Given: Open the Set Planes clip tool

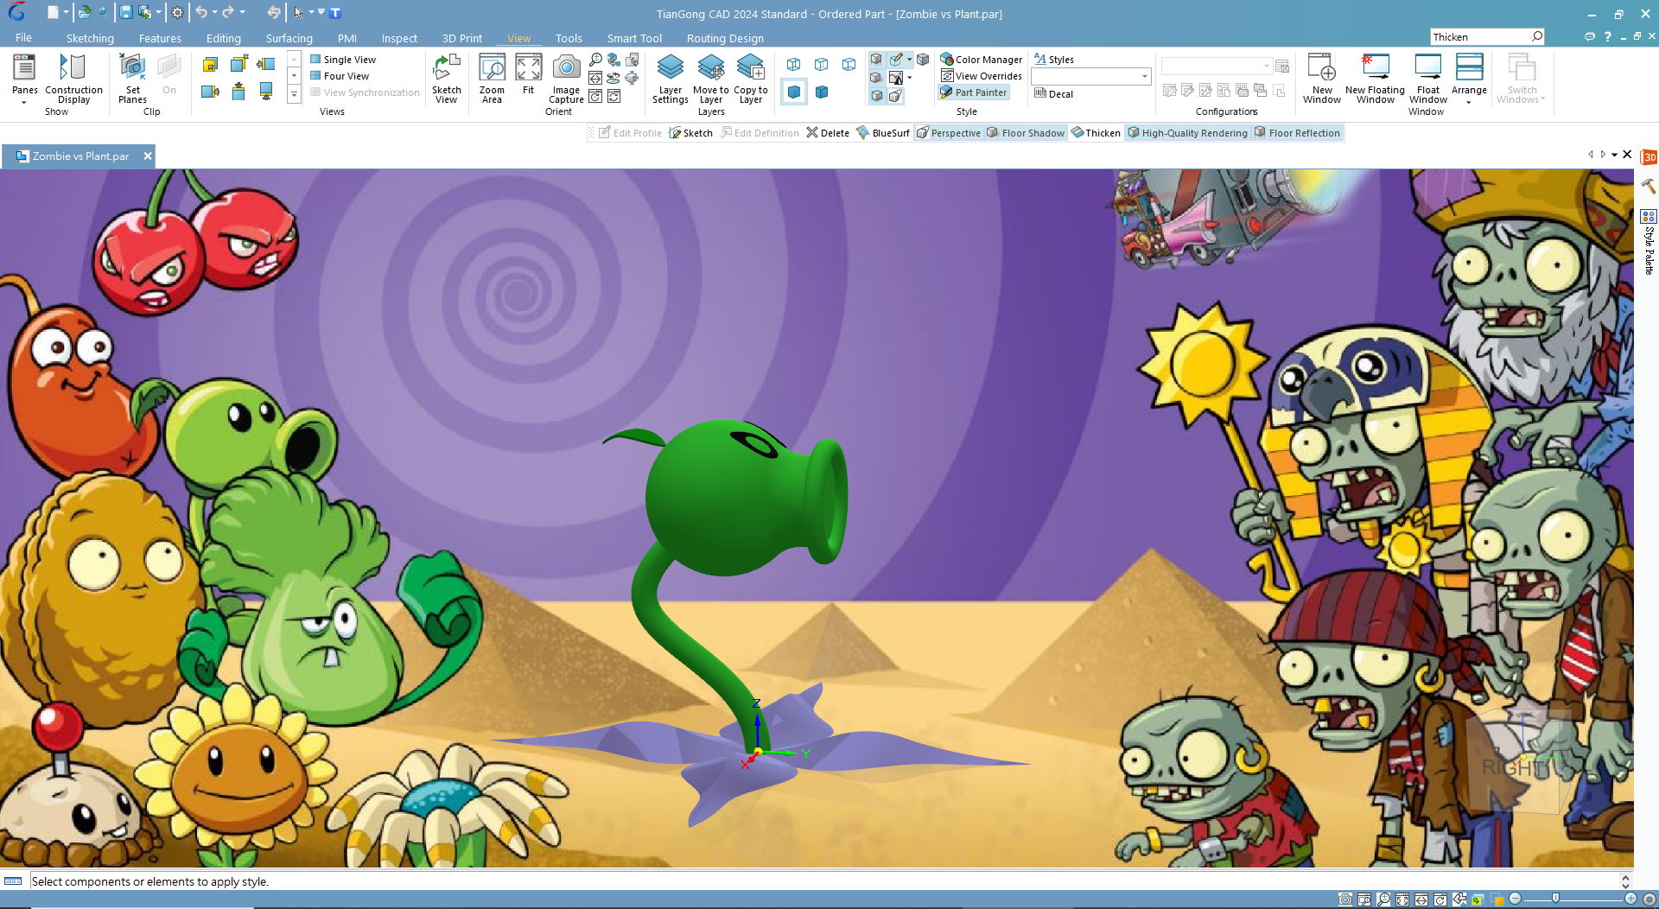Looking at the screenshot, I should (132, 79).
